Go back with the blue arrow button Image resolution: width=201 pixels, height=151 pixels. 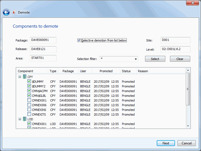(6, 12)
